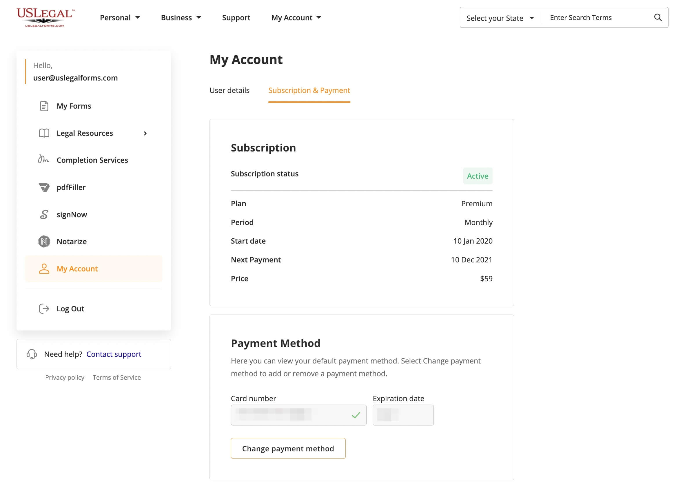Image resolution: width=674 pixels, height=486 pixels.
Task: Open My Forms document icon
Action: pos(44,106)
